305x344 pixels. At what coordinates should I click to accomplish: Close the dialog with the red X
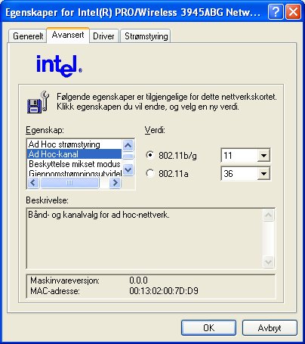(293, 11)
